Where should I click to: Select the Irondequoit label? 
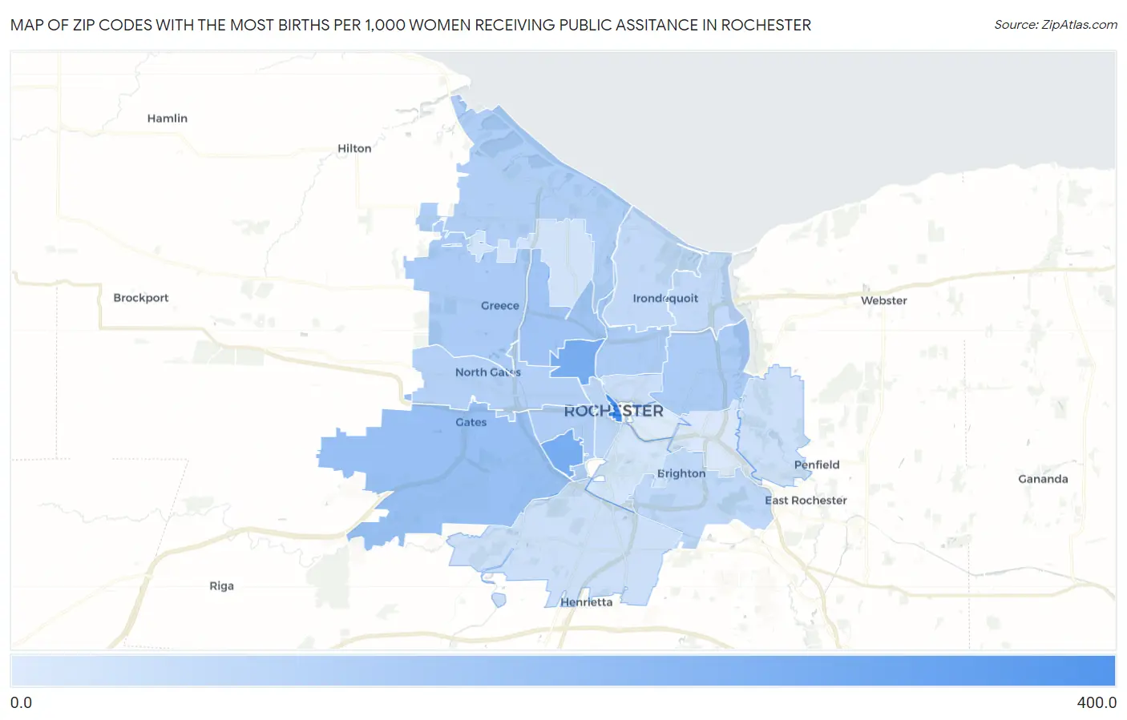[x=665, y=299]
